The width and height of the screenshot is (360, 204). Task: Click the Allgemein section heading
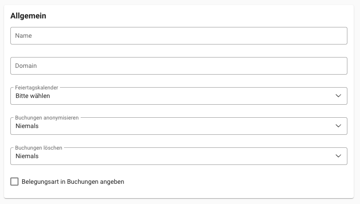pyautogui.click(x=28, y=16)
